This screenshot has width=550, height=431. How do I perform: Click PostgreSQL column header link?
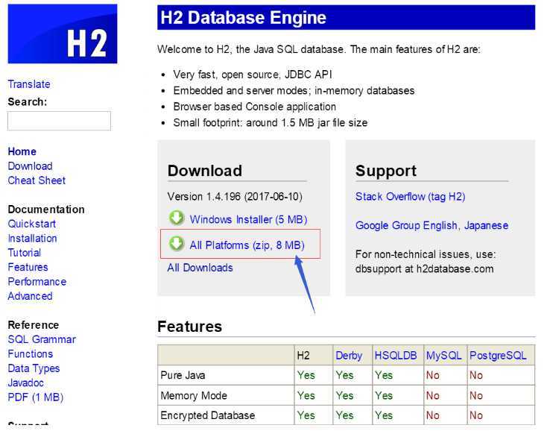pyautogui.click(x=498, y=356)
